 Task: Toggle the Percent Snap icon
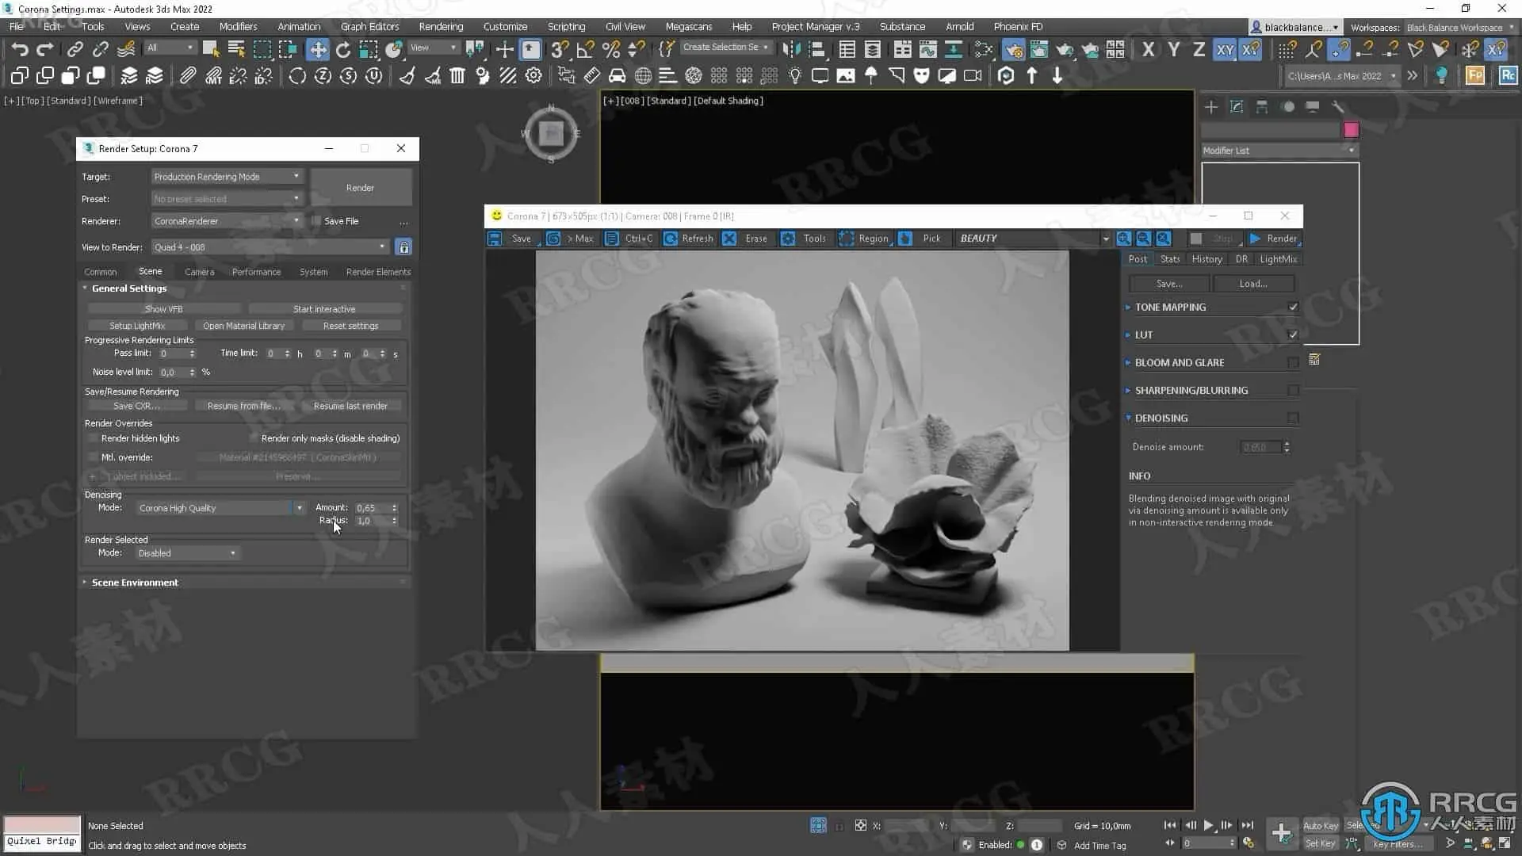pos(611,50)
